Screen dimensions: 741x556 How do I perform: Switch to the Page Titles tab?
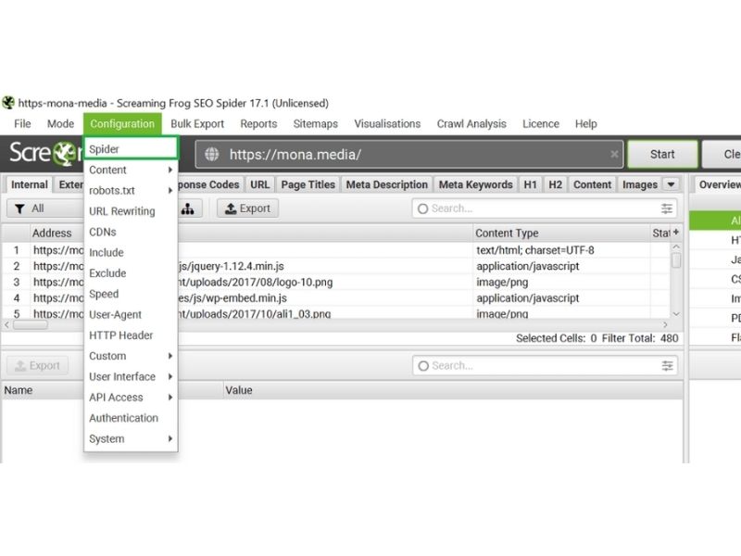308,184
